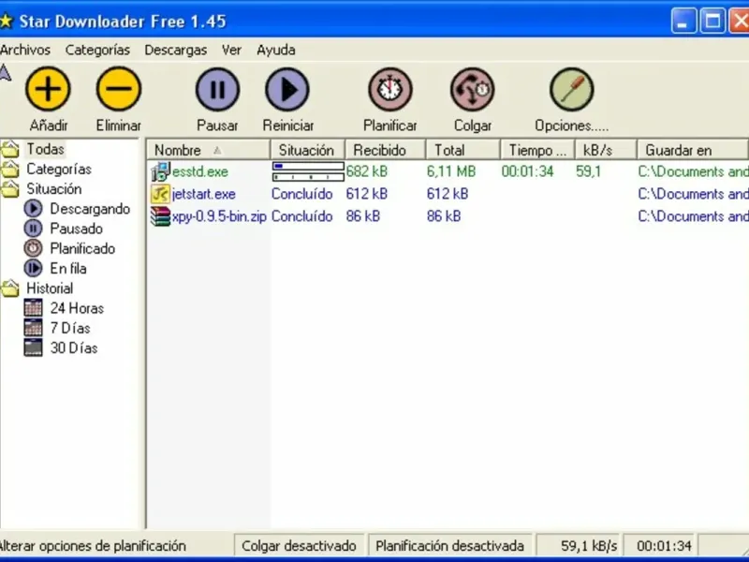Click 'Planificación desactivada' in status bar

[x=449, y=546]
